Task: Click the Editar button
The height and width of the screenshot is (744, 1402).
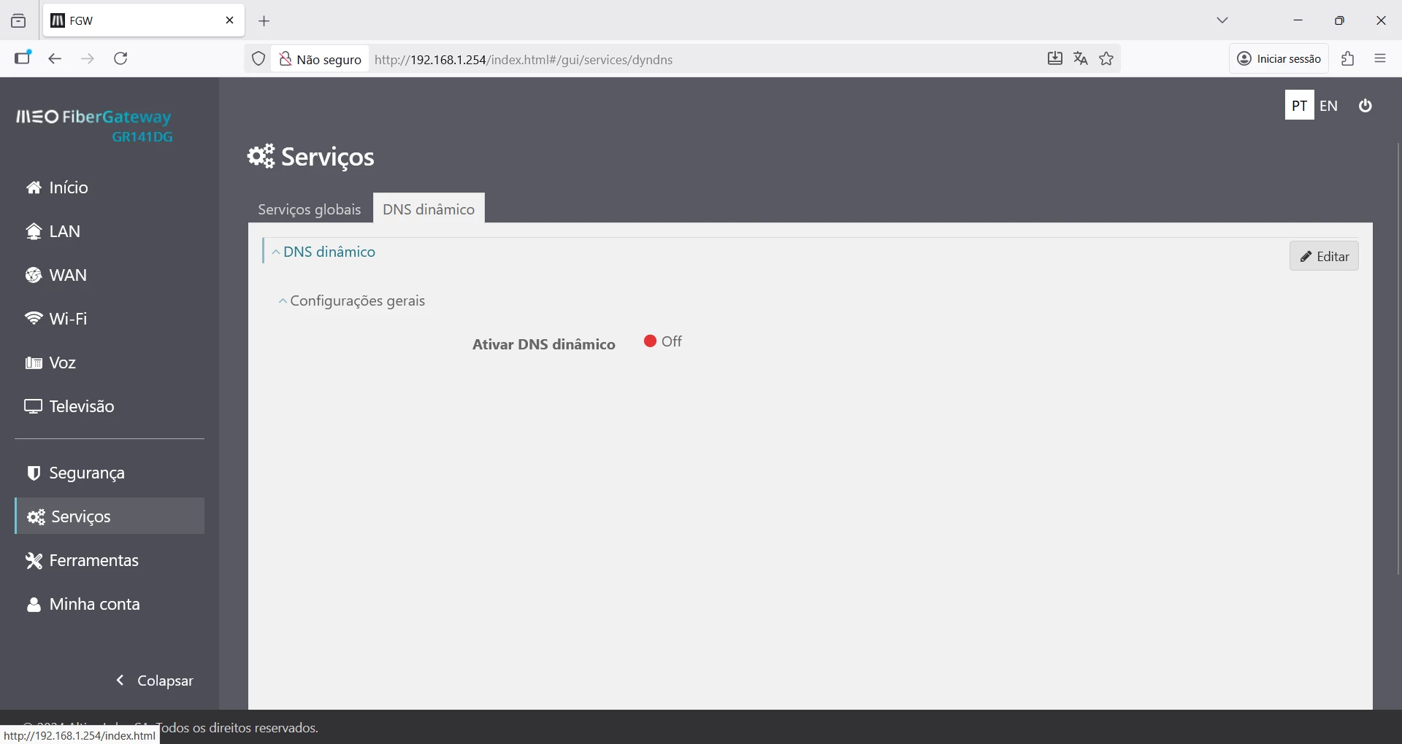Action: tap(1324, 256)
